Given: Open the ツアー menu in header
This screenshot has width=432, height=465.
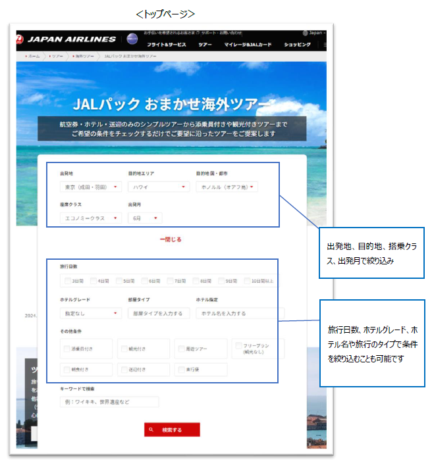Looking at the screenshot, I should [x=205, y=45].
